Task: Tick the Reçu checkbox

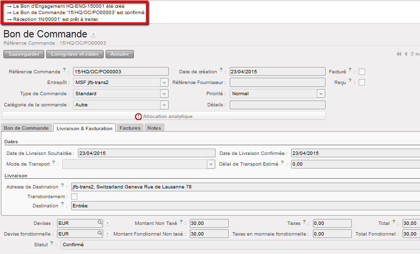Action: point(362,83)
